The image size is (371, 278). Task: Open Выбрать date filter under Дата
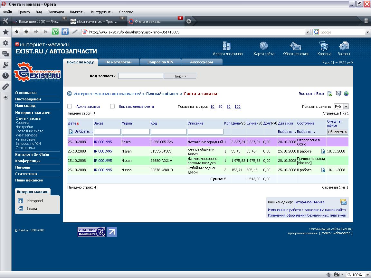tap(83, 131)
